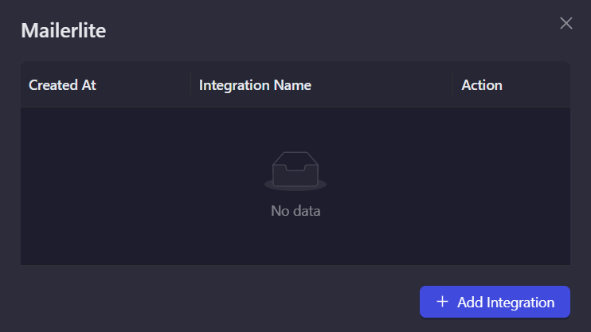The height and width of the screenshot is (332, 591).
Task: Click the Add Integration button
Action: coord(495,302)
